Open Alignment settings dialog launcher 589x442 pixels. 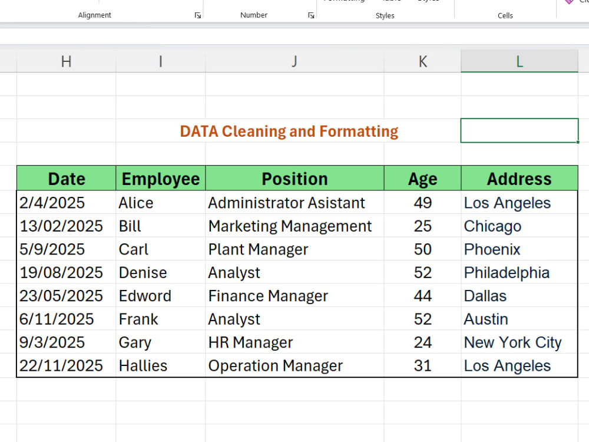[197, 15]
